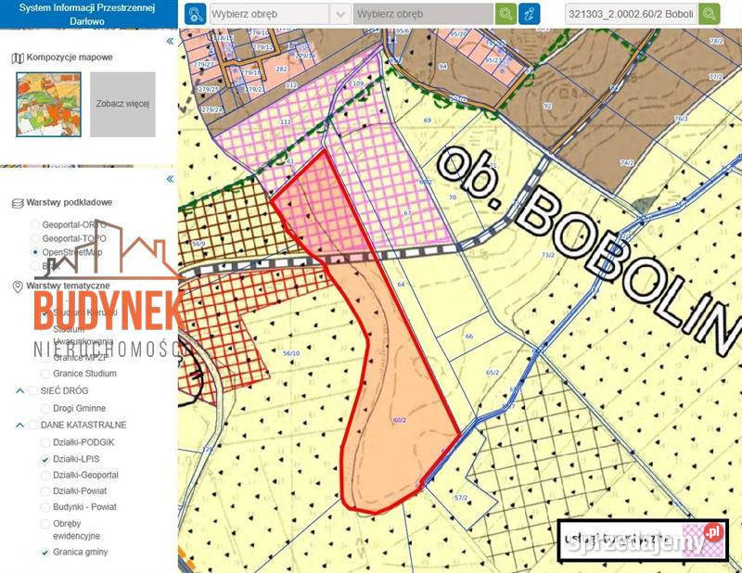Click green search button next to parcel number

(x=710, y=14)
